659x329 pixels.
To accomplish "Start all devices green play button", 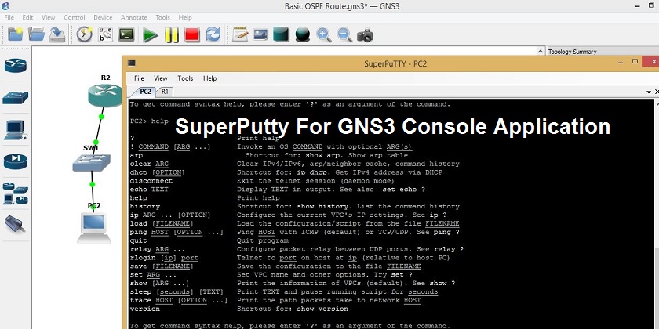I will 150,34.
